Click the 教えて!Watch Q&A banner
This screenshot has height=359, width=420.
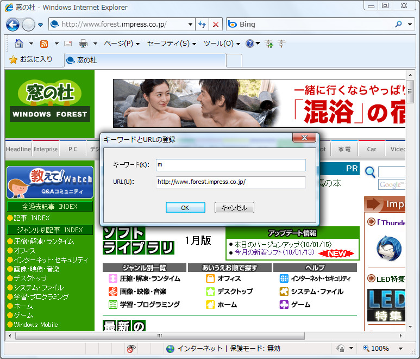click(x=50, y=182)
